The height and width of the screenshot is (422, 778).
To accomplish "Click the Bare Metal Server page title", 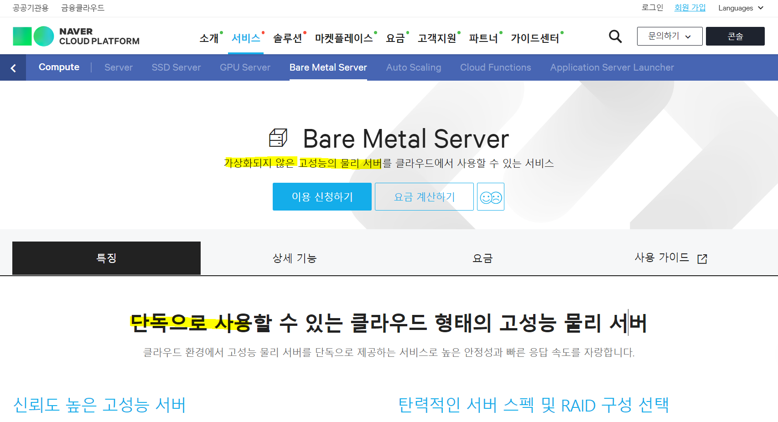I will coord(406,139).
